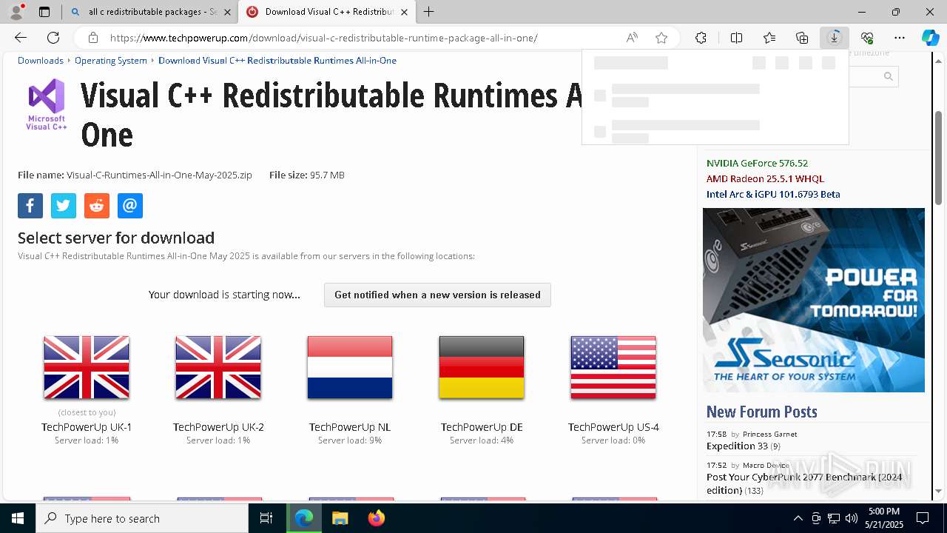Share page via email icon
This screenshot has height=533, width=947.
point(130,206)
